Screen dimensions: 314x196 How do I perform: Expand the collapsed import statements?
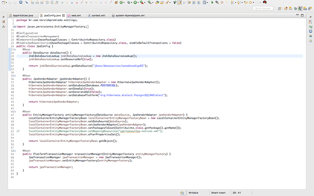pyautogui.click(x=14, y=27)
